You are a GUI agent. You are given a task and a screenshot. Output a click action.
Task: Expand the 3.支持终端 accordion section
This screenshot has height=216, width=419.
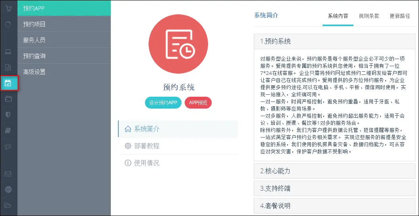(334, 189)
